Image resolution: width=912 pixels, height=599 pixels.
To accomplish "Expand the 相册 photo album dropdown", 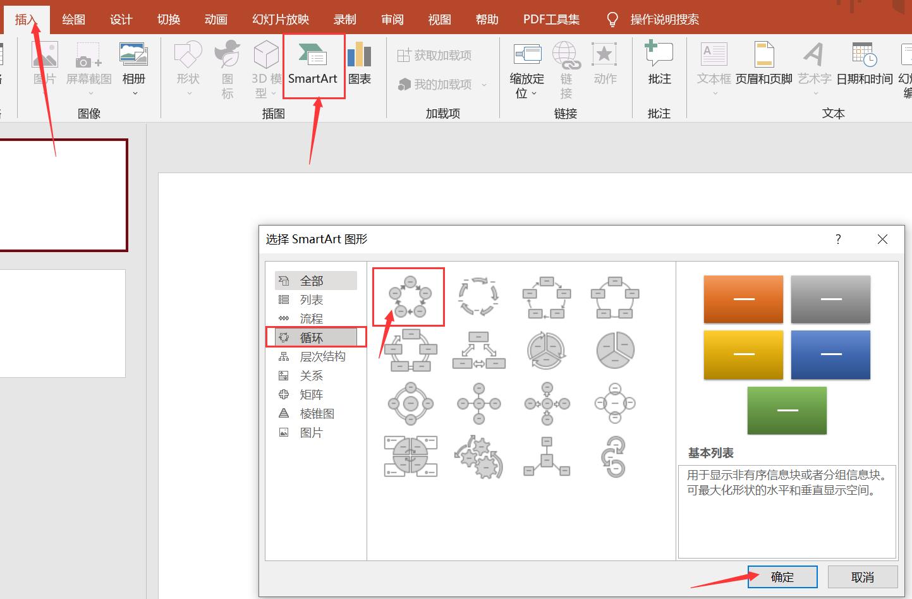I will [x=134, y=93].
